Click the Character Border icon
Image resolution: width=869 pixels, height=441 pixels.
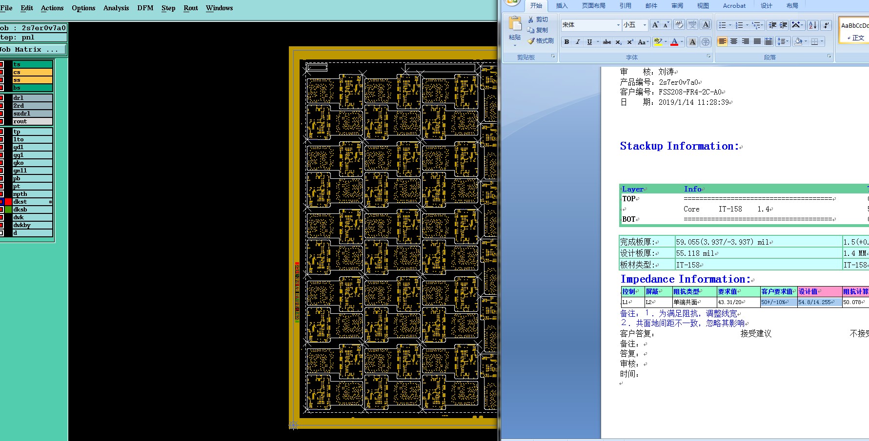tap(706, 25)
